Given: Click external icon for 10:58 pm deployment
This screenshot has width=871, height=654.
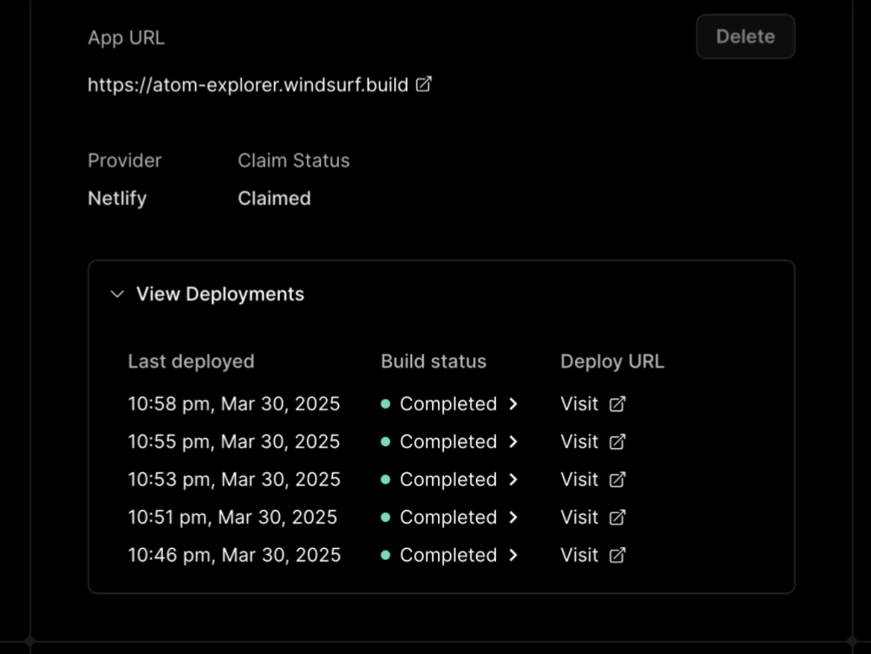Looking at the screenshot, I should click(x=617, y=404).
